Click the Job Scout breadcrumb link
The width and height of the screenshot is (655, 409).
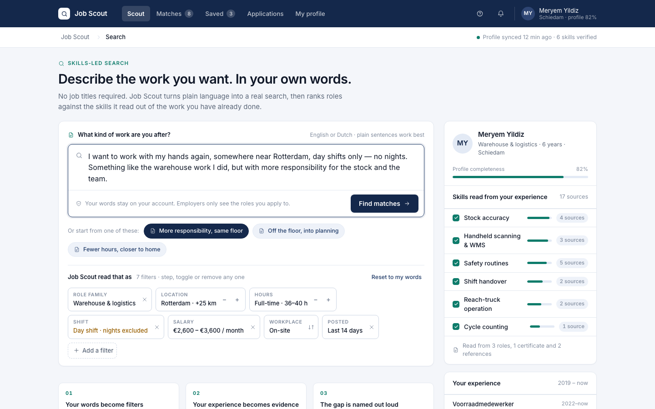(x=75, y=37)
